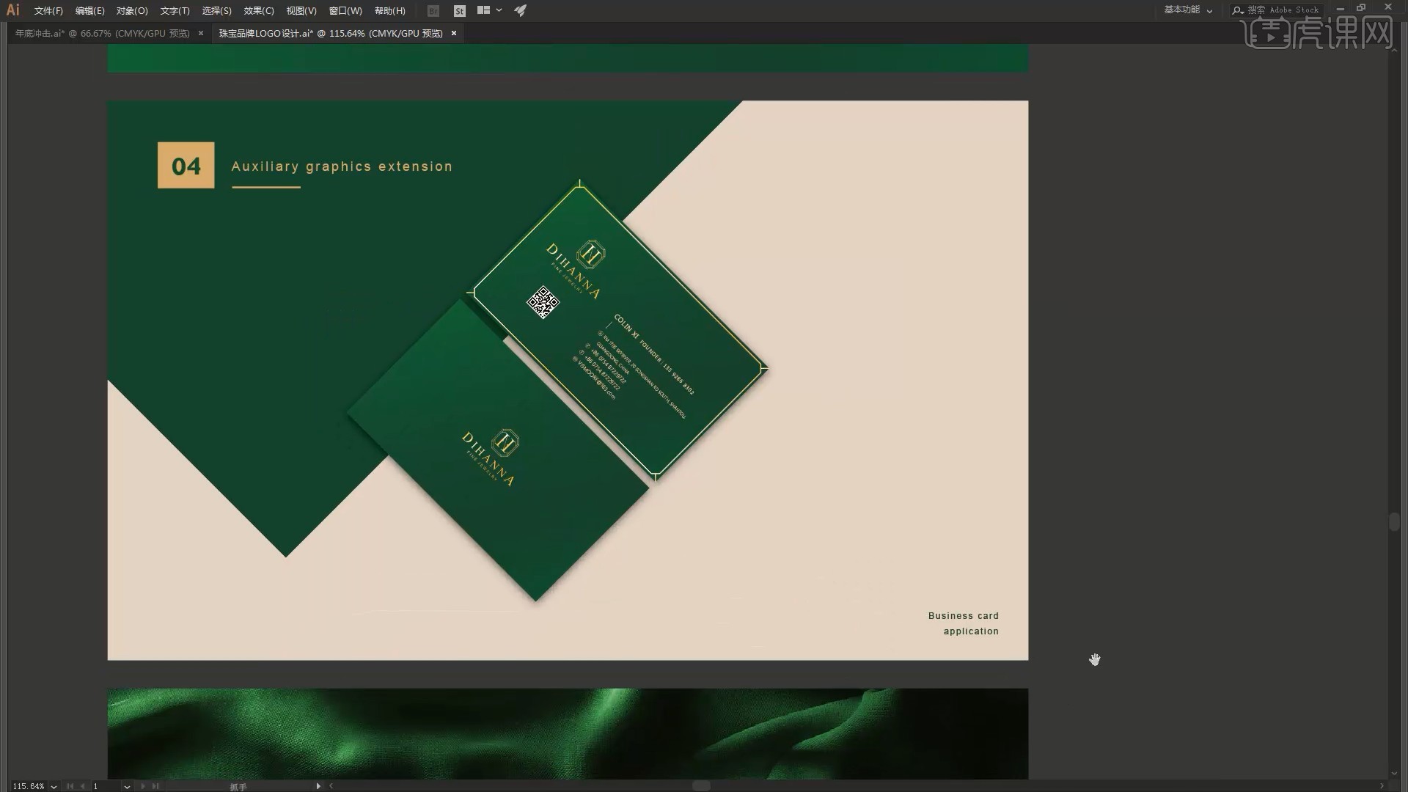Click the Illustrator Ai logo icon

point(12,10)
